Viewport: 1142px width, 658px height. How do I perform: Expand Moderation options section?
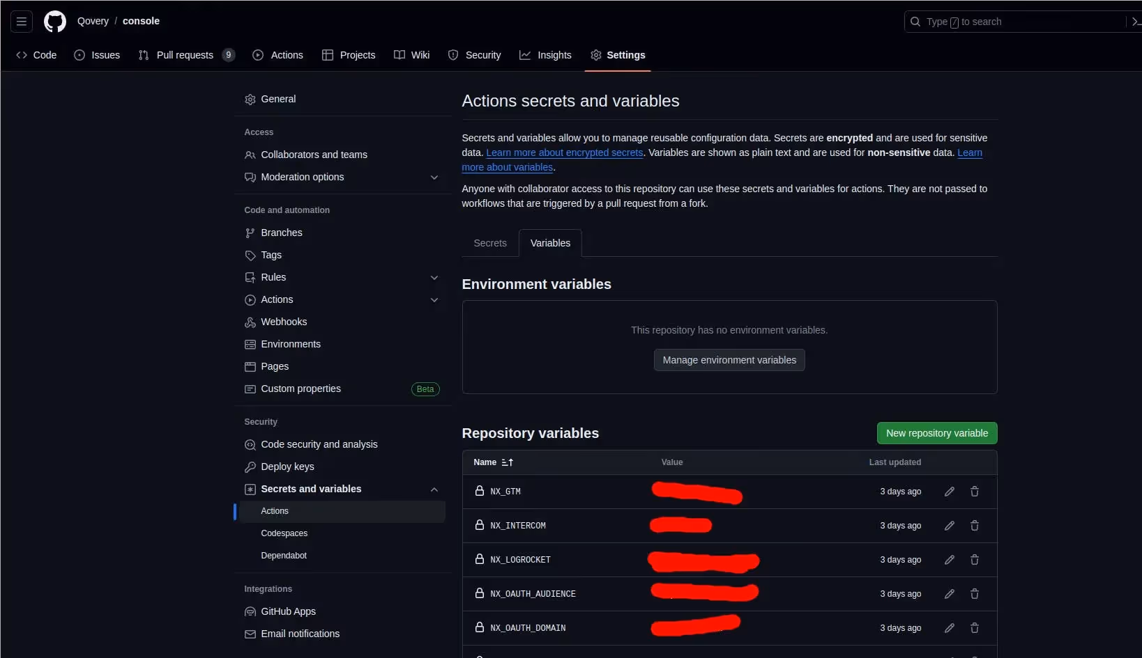pos(434,178)
